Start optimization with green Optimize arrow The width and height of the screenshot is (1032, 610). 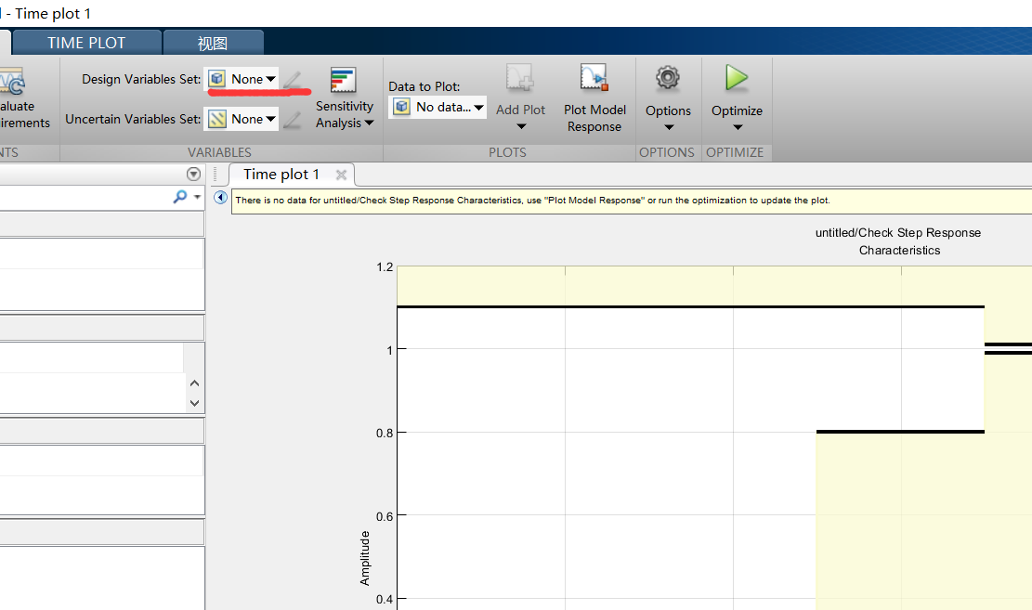(x=737, y=78)
